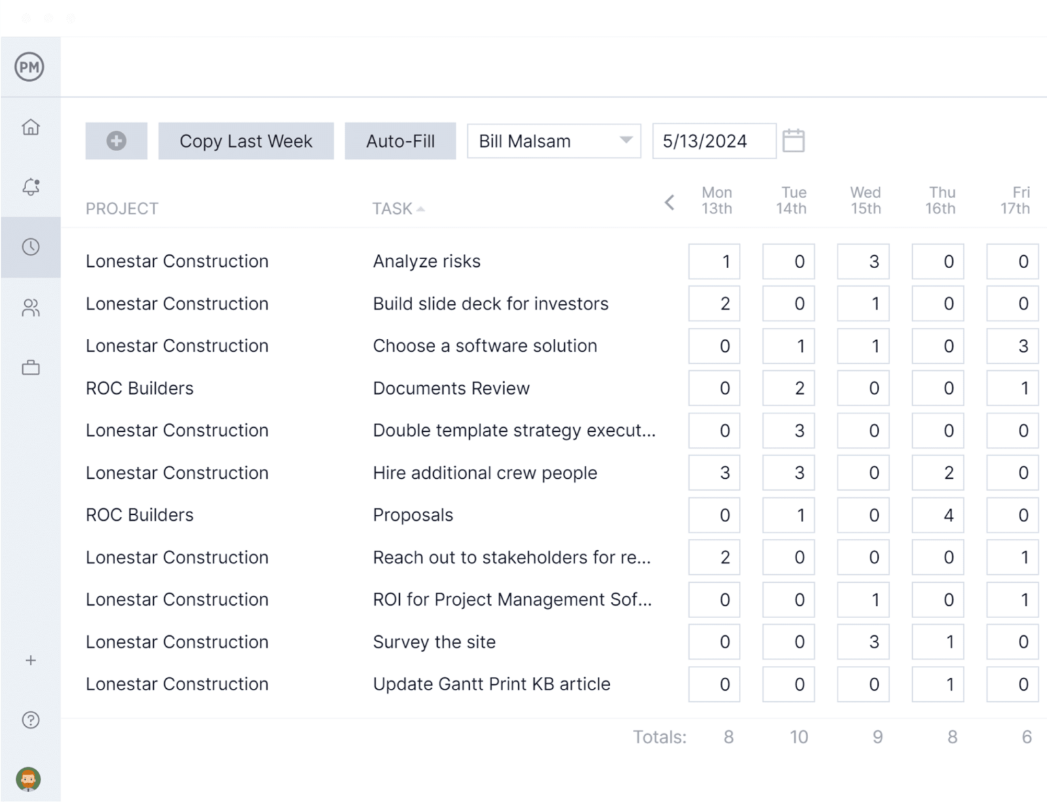Open the calendar picker next to the date

coord(794,140)
